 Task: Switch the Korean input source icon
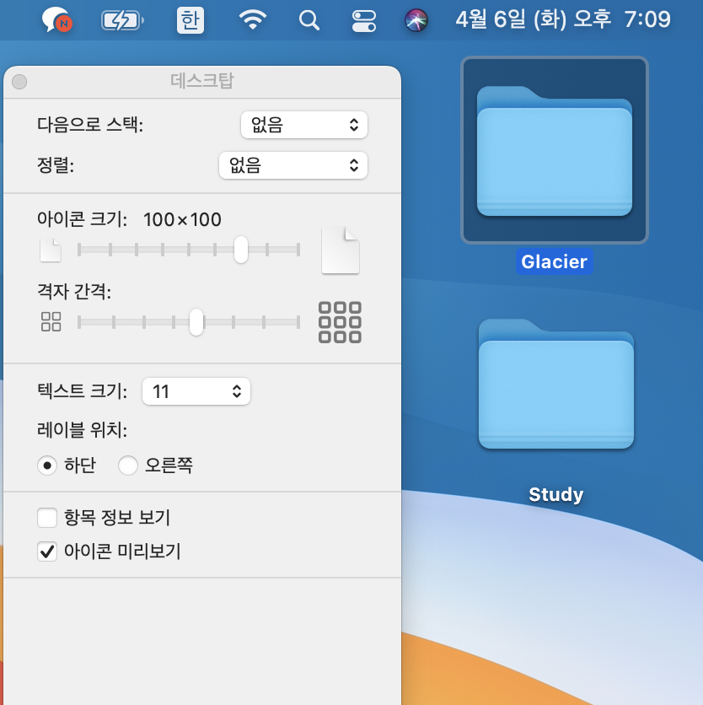(191, 20)
